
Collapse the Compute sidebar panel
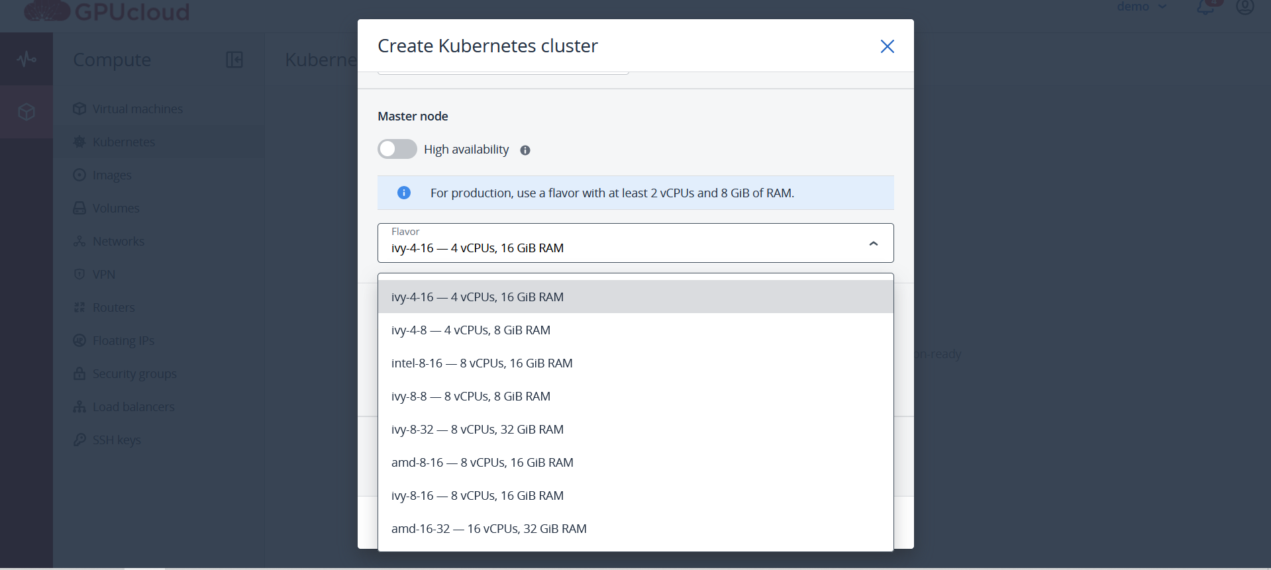(x=234, y=60)
